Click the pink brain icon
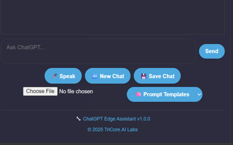 [x=138, y=94]
